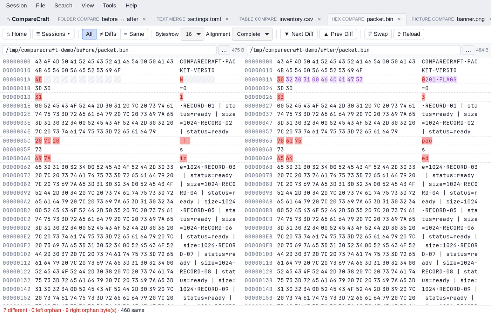This screenshot has width=491, height=315.
Task: Browse for right file with ellipsis button
Action: (468, 50)
